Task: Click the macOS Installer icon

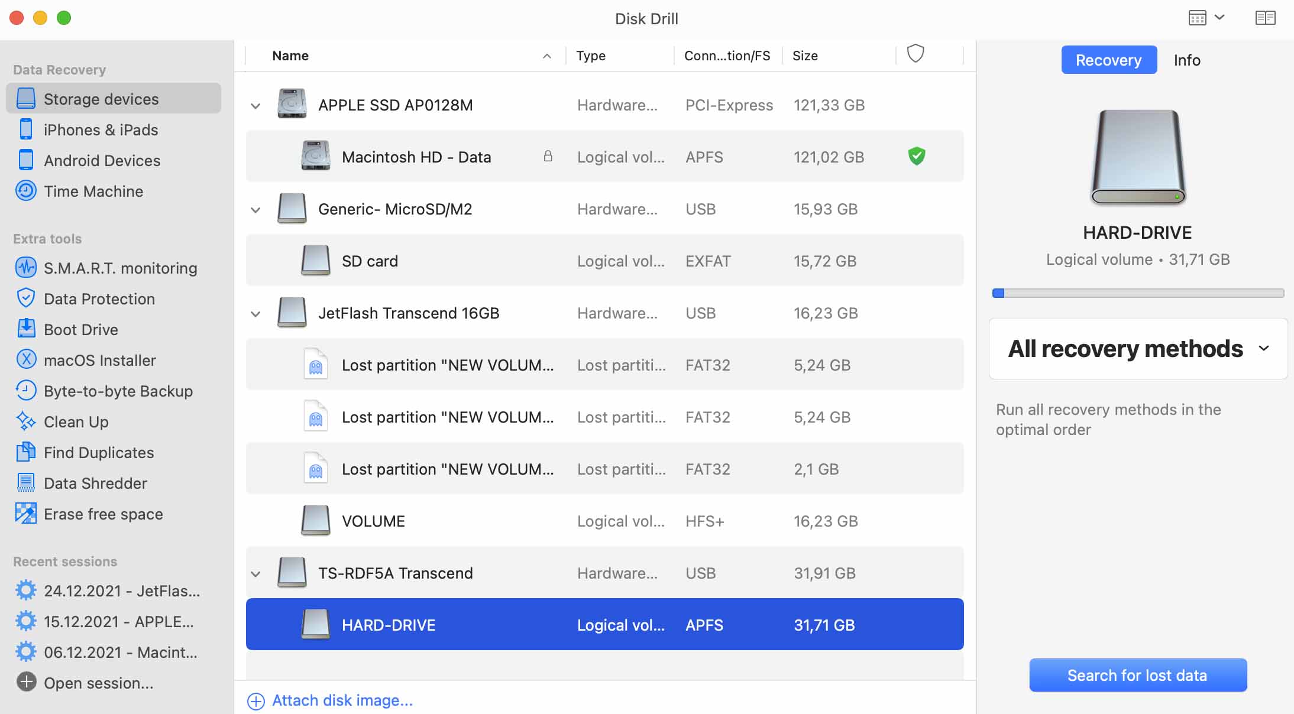Action: click(25, 360)
